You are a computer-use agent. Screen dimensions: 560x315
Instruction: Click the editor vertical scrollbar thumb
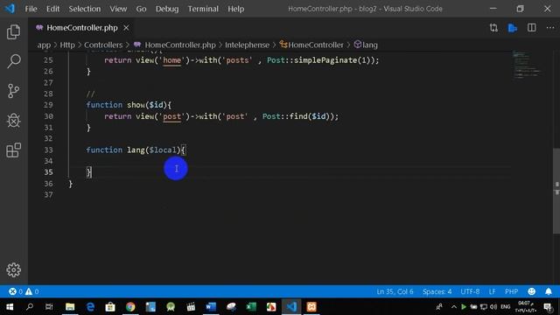556,191
